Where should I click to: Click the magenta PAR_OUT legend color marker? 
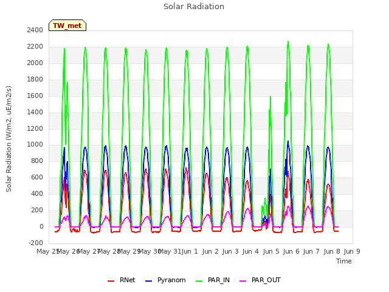coord(243,281)
